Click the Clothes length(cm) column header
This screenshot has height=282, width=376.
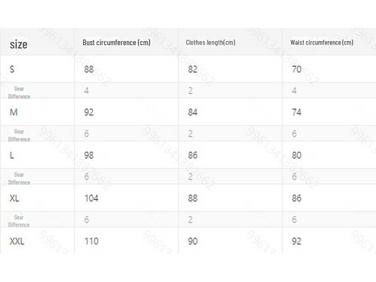coord(211,42)
